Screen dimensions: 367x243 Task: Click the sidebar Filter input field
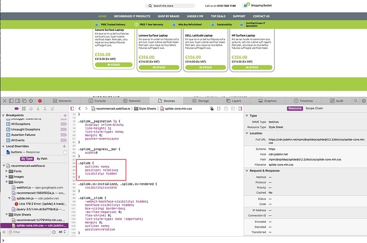(29, 232)
